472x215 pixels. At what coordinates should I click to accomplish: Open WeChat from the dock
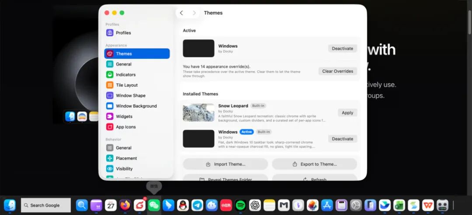154,205
